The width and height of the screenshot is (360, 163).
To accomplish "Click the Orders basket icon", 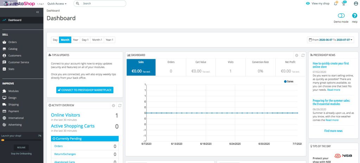I will [x=4, y=42].
